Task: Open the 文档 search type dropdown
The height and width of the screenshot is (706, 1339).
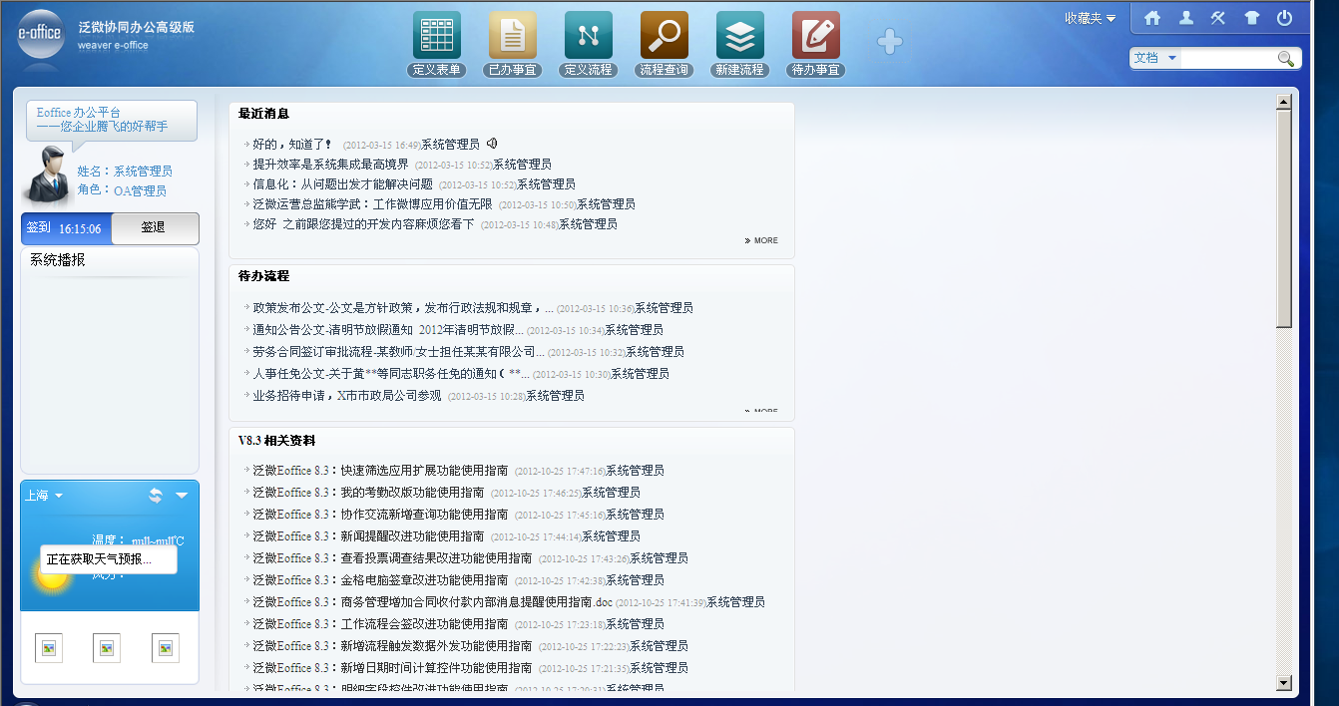Action: (x=1155, y=59)
